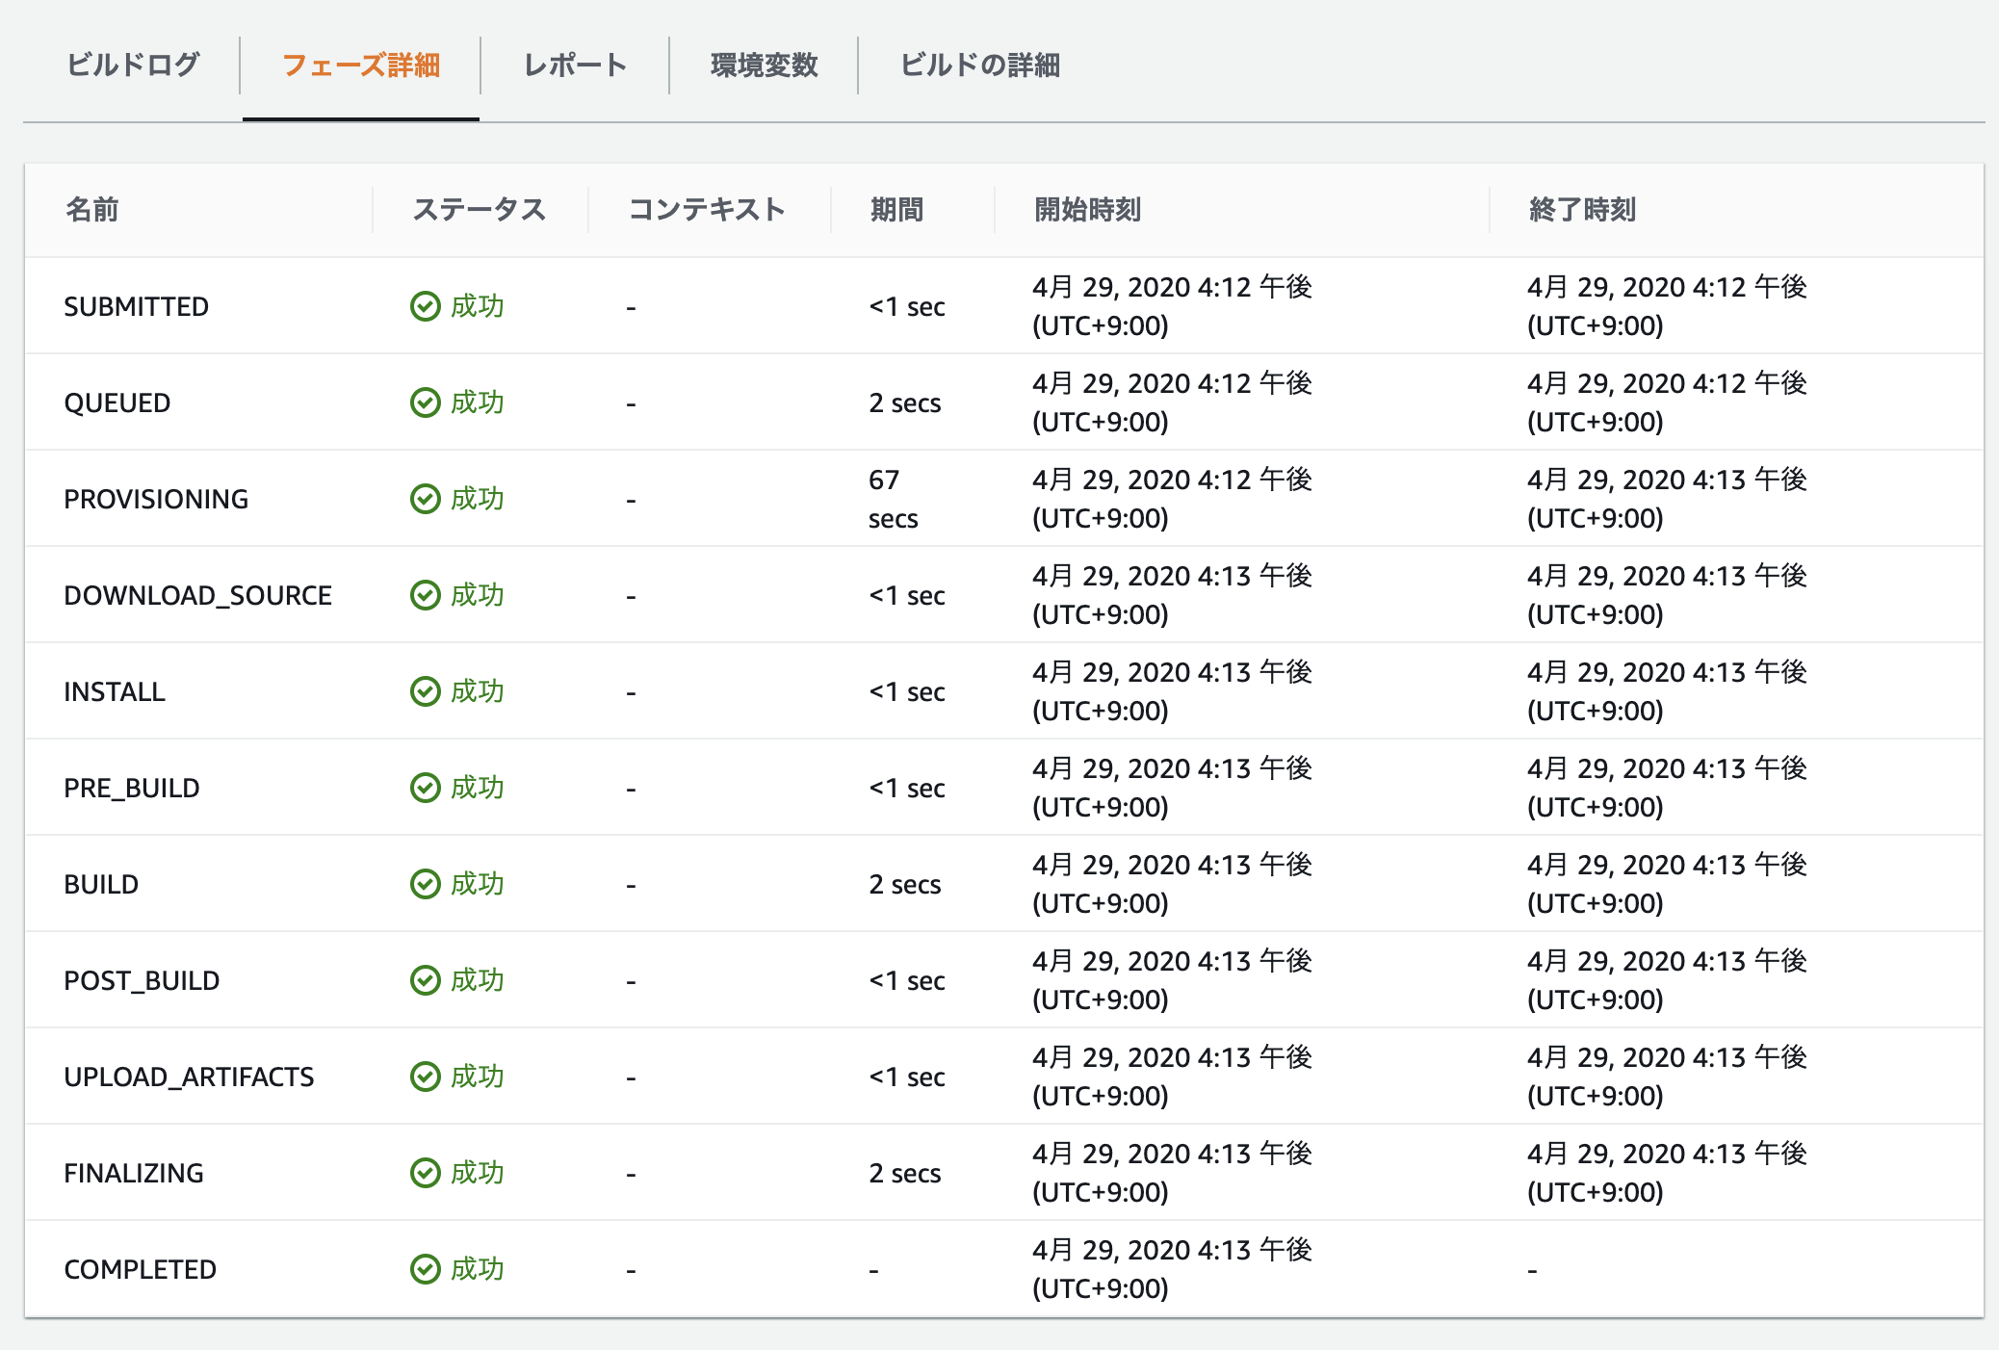The image size is (1999, 1350).
Task: Click the 開始時刻 column header
Action: tap(1087, 210)
